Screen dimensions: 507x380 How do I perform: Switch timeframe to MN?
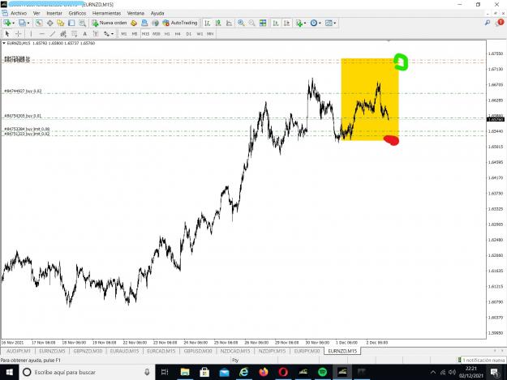pos(210,33)
